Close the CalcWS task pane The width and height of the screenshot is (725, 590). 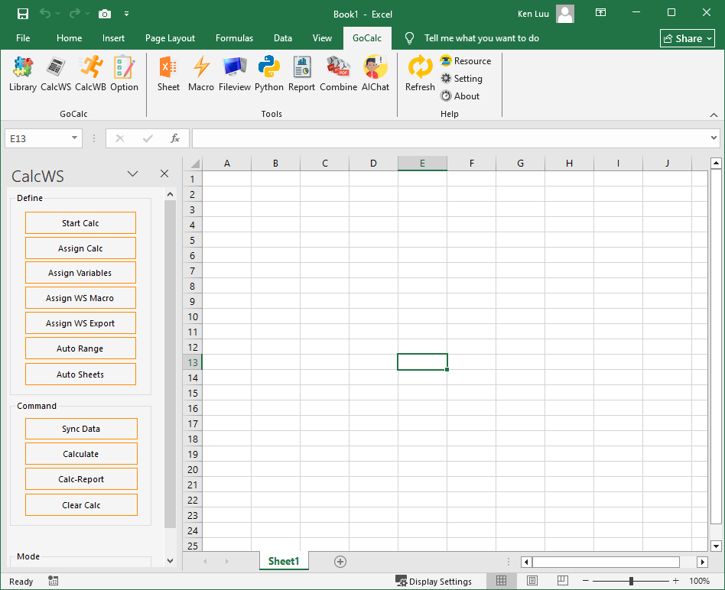[x=164, y=173]
